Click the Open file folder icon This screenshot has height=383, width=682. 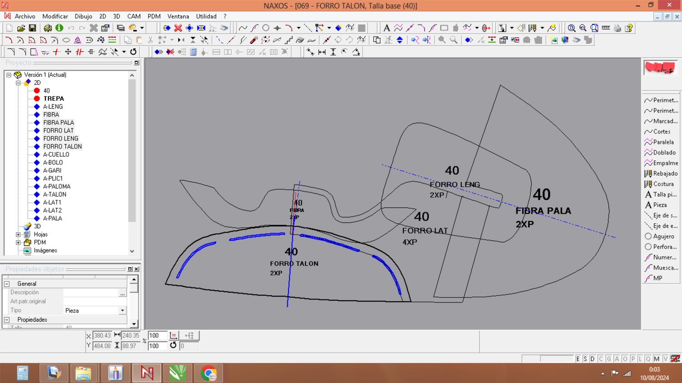tap(21, 28)
